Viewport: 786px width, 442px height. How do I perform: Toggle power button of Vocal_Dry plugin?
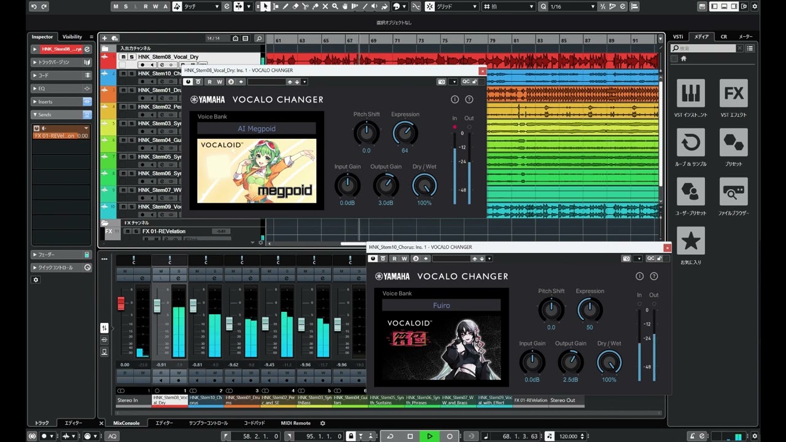pos(189,82)
